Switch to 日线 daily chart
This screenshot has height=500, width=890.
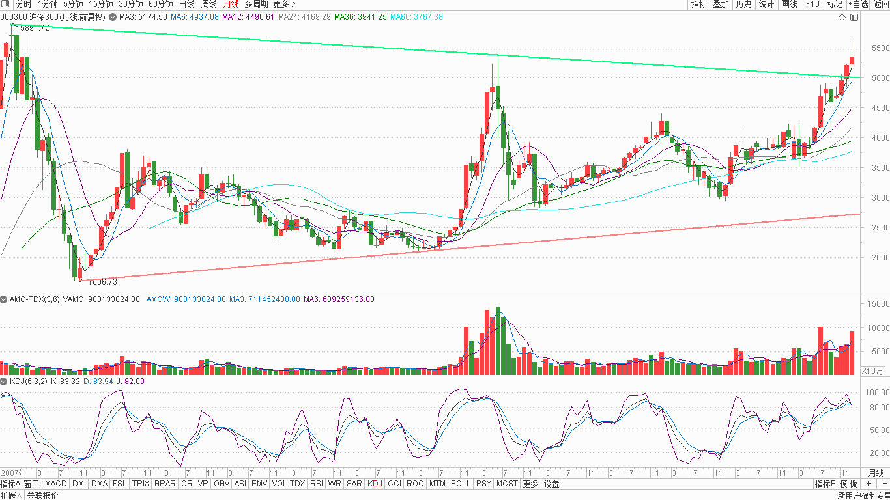pos(186,4)
